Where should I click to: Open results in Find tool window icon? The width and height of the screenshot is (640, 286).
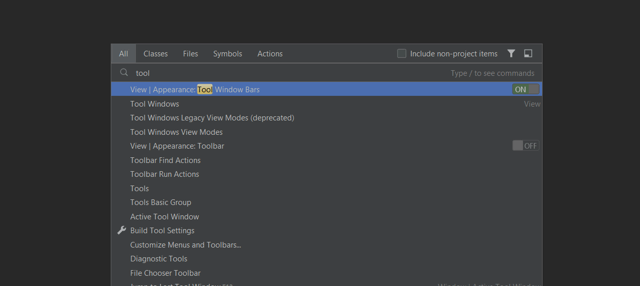click(528, 53)
